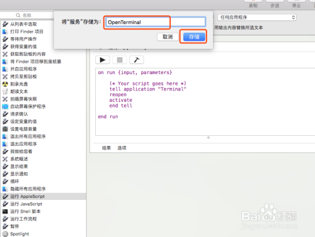Select the 等待用户操作 action icon

pyautogui.click(x=5, y=39)
